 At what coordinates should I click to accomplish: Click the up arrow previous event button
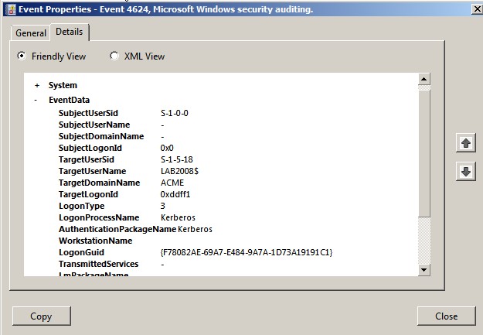(x=465, y=143)
